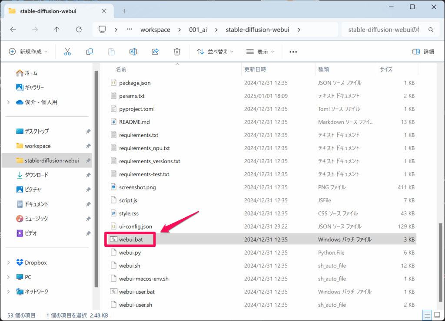
Task: Expand the Dropbox tree node
Action: tap(9, 262)
